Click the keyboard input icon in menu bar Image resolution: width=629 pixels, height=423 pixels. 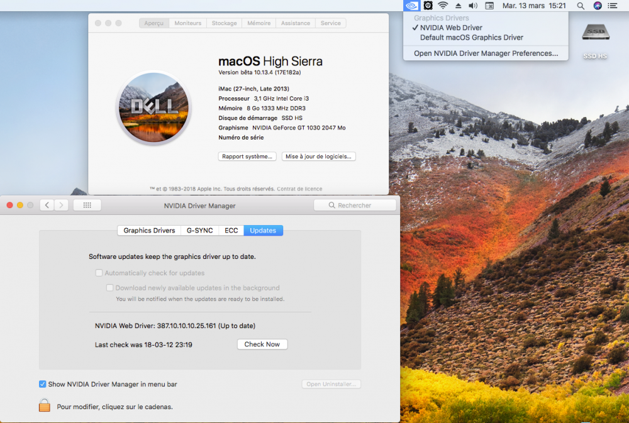click(x=489, y=6)
